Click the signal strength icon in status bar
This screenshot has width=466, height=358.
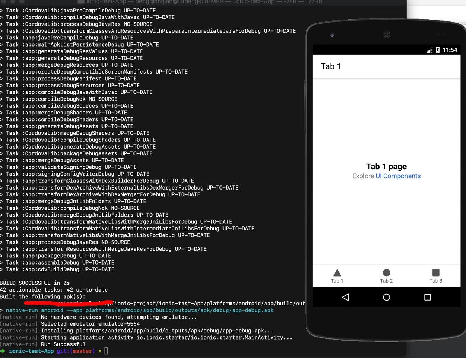coord(430,50)
